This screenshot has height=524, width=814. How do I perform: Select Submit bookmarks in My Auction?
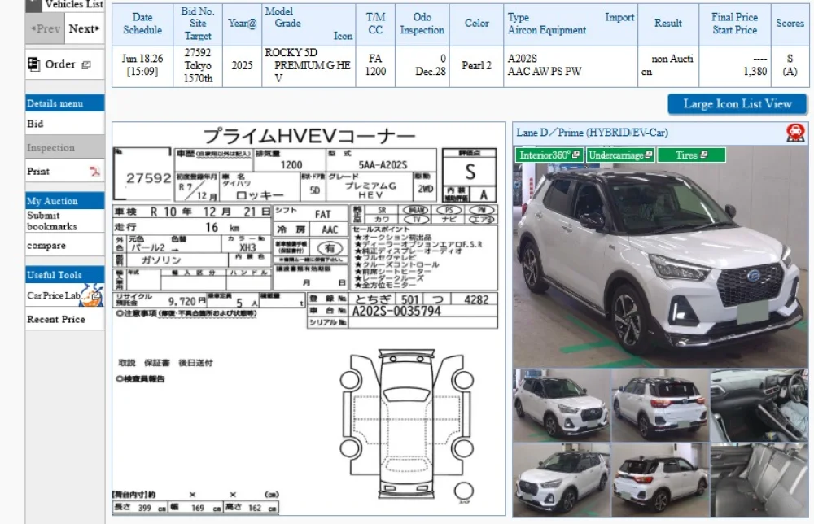(65, 221)
